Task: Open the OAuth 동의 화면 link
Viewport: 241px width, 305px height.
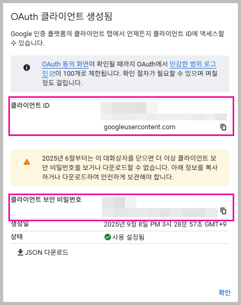Action: pos(65,64)
